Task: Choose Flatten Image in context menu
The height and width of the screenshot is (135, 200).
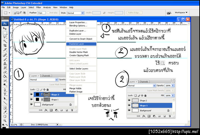Action: point(81,92)
